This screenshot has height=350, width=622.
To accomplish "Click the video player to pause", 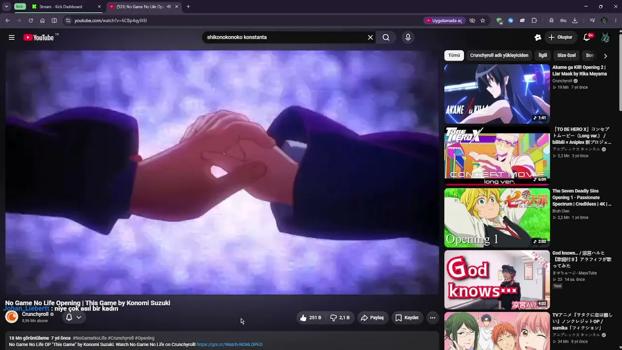I will pos(222,172).
